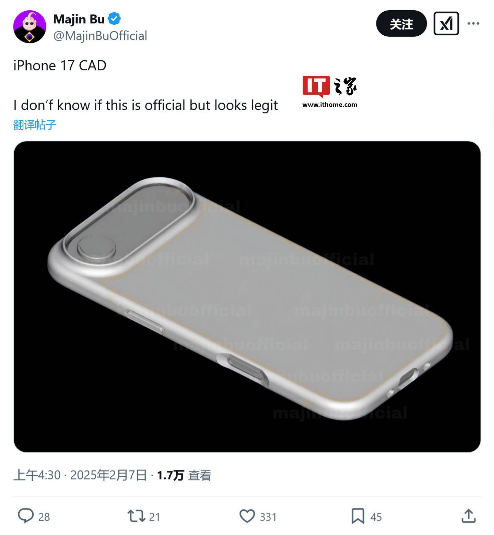Screen dimensions: 494x535
Task: Follow the account with 关注 button
Action: 401,23
